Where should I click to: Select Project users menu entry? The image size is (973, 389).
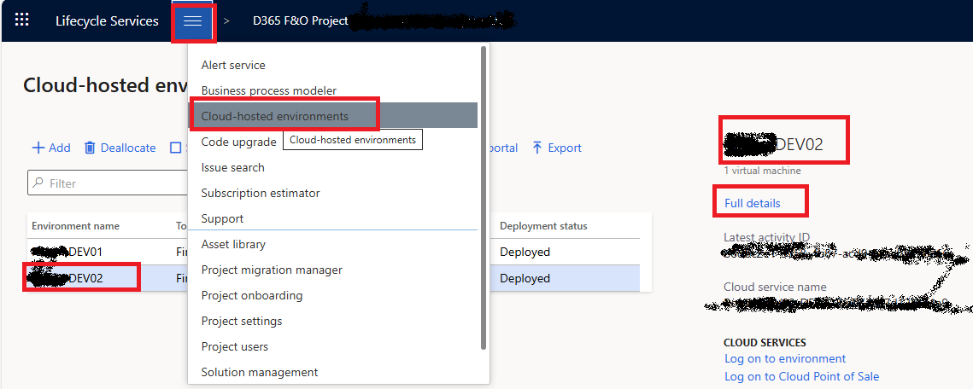[x=235, y=347]
